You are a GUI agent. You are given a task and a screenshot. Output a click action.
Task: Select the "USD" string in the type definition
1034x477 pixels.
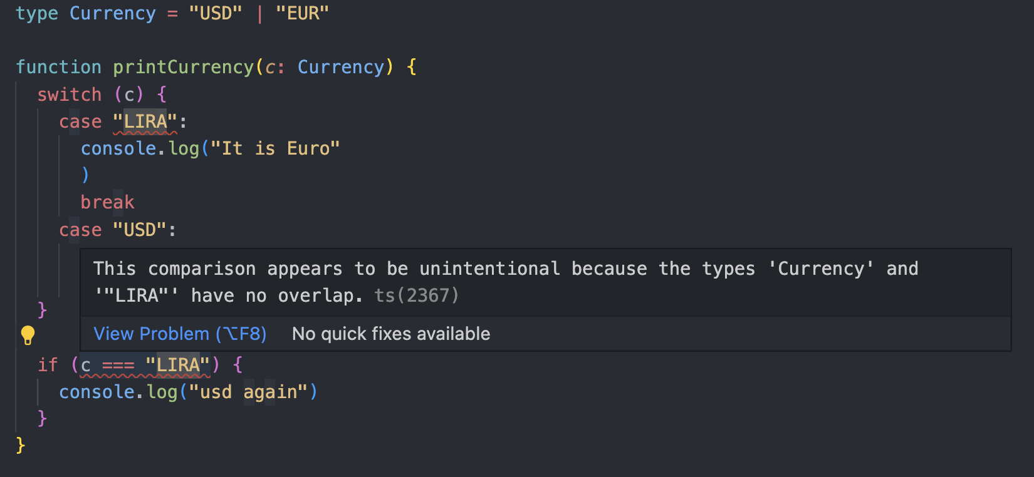pos(216,13)
